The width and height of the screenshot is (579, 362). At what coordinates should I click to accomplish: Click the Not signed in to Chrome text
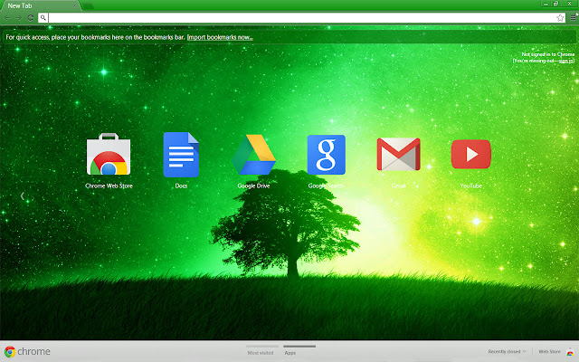point(548,54)
